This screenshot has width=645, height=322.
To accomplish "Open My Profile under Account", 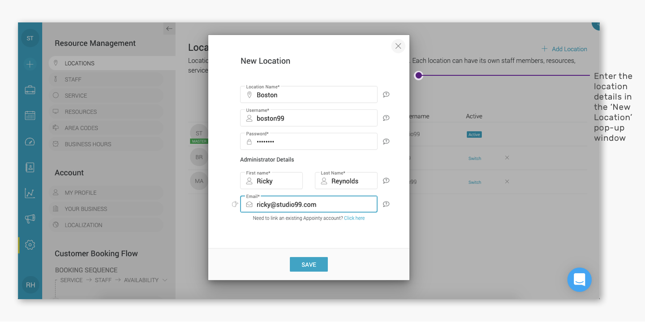I will click(106, 192).
